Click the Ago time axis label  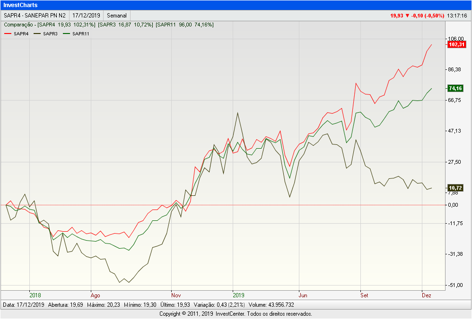pos(95,295)
